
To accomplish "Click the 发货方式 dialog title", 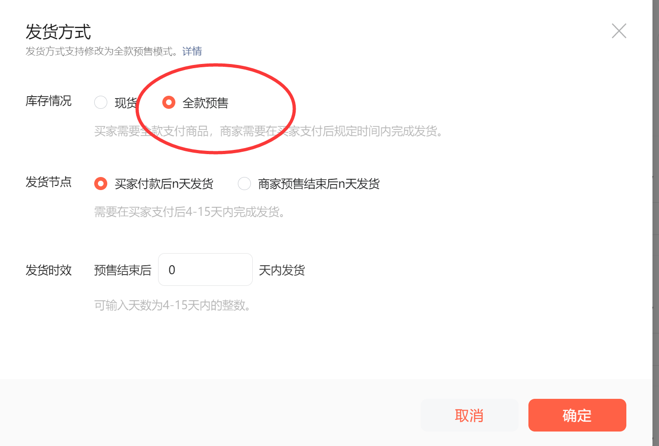I will coord(58,32).
